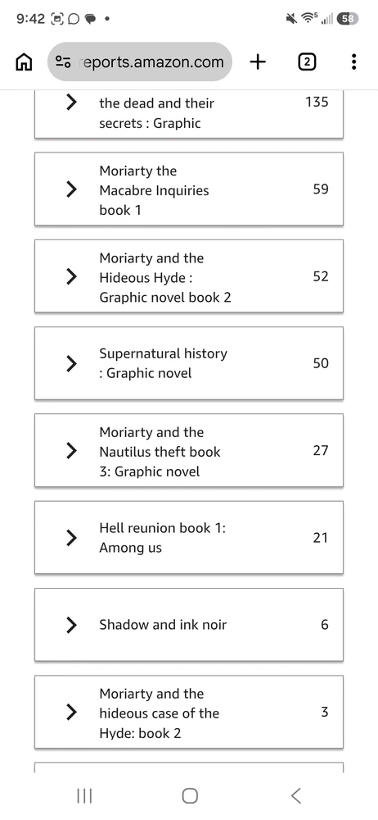Select the Shadow and ink noir title

163,624
